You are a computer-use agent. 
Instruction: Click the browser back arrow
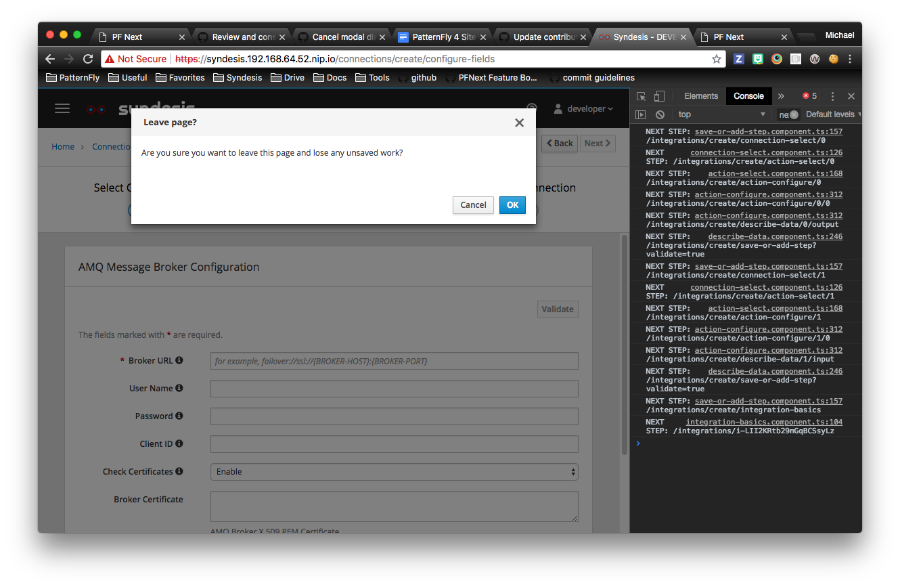click(x=50, y=59)
